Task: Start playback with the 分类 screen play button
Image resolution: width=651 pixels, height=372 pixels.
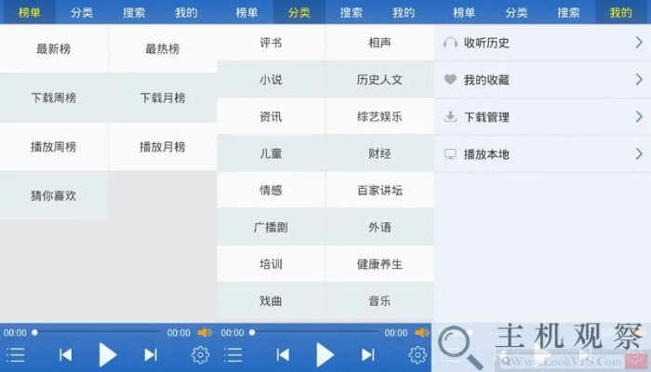Action: click(x=325, y=355)
